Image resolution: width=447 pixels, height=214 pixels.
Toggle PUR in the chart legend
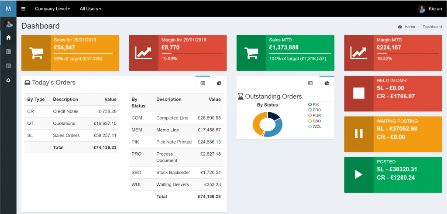click(315, 115)
